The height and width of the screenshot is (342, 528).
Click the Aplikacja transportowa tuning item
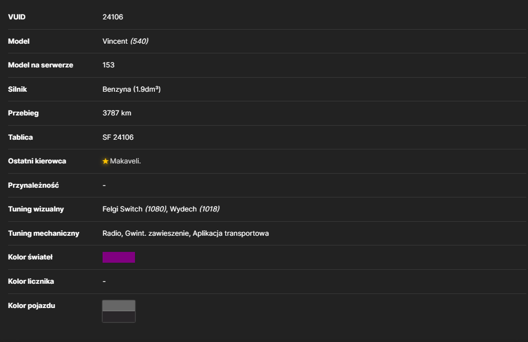pyautogui.click(x=231, y=233)
